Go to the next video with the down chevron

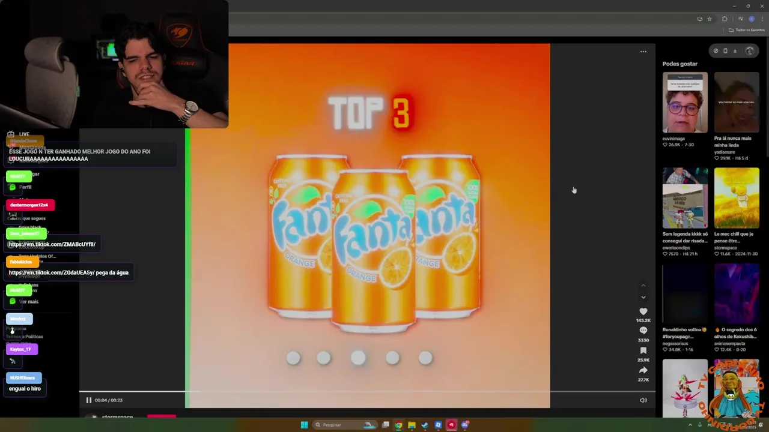pos(643,297)
